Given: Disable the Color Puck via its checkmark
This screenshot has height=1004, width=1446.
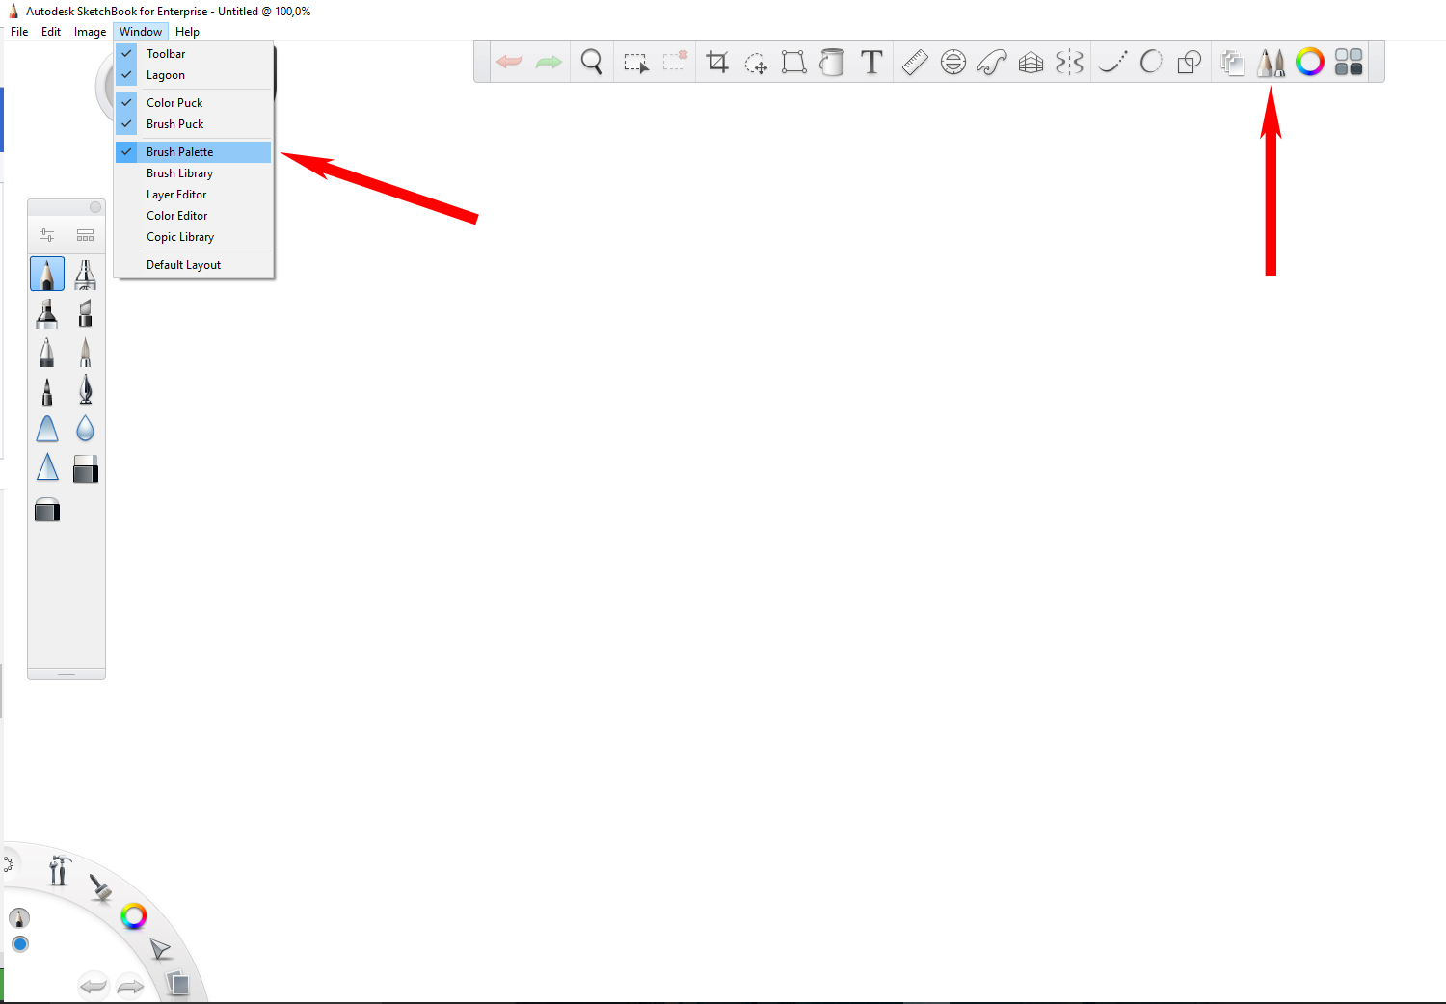Looking at the screenshot, I should 126,102.
